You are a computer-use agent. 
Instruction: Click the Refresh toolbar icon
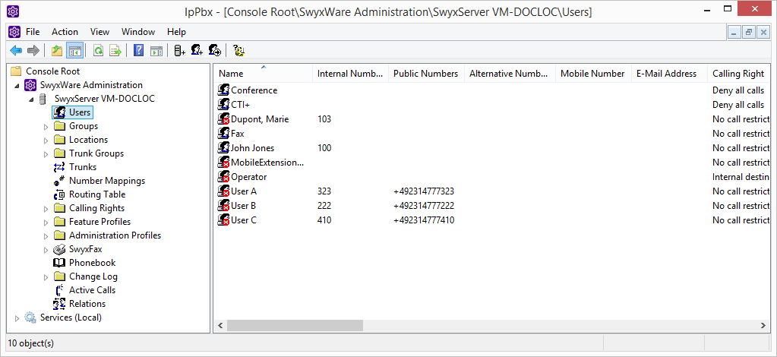98,51
